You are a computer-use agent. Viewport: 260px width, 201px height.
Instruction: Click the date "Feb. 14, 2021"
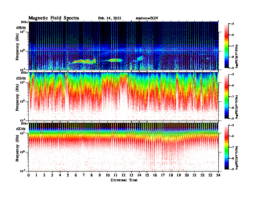[110, 18]
